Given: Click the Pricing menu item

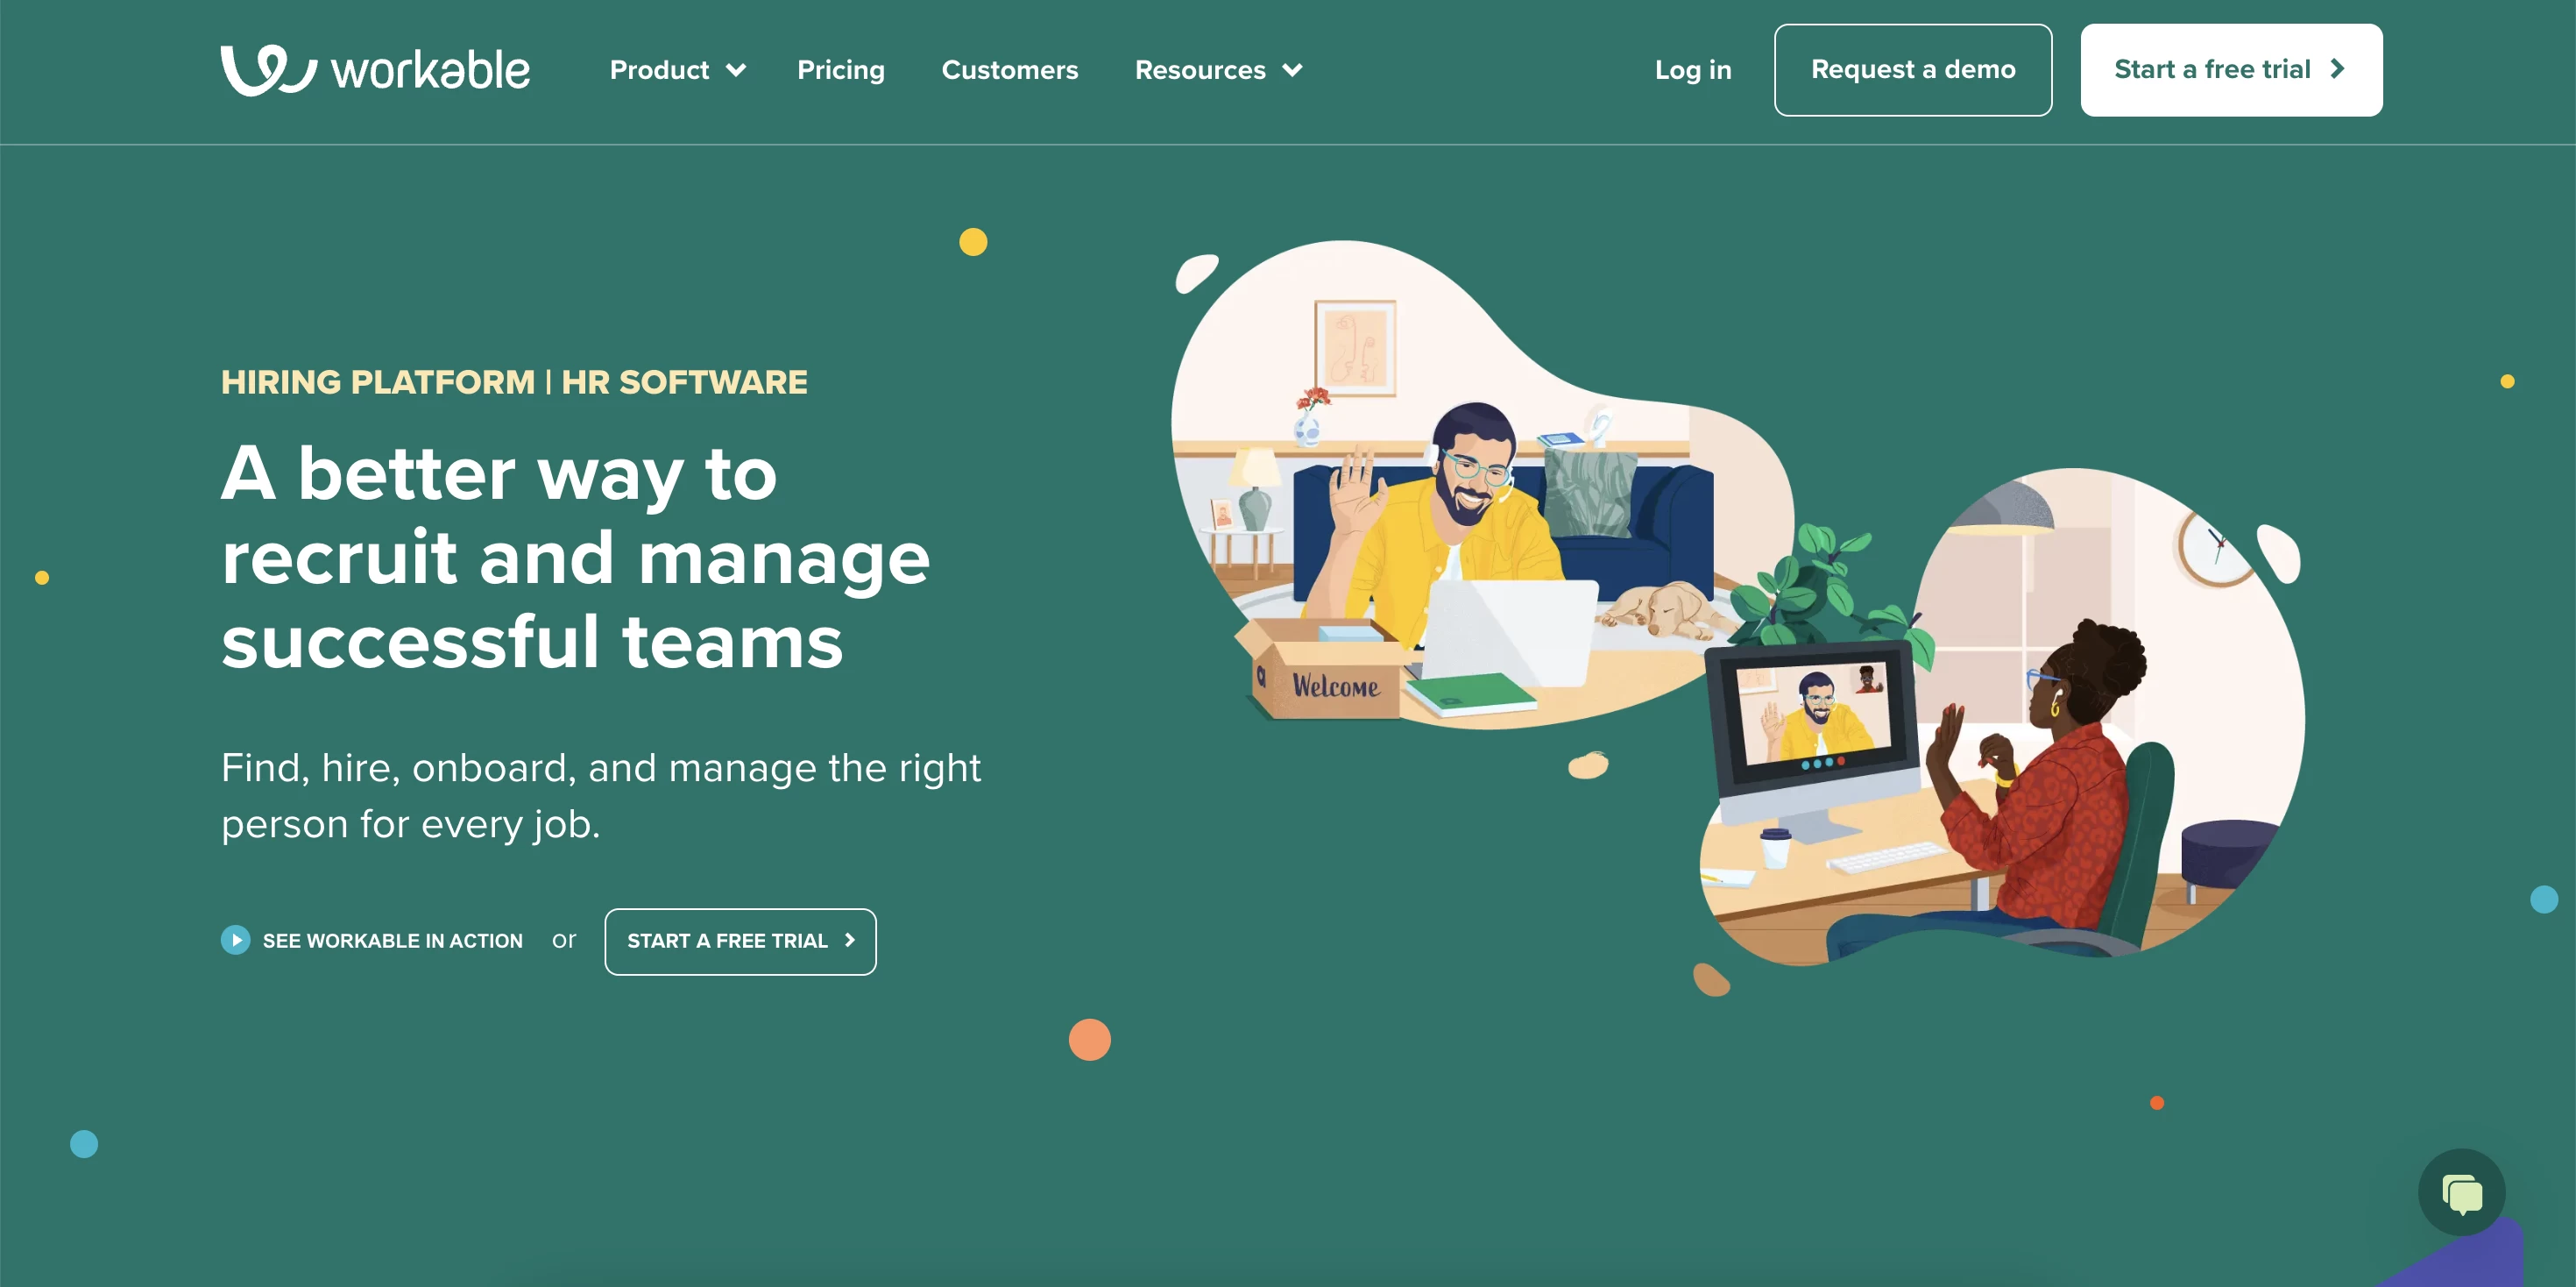Looking at the screenshot, I should [841, 69].
